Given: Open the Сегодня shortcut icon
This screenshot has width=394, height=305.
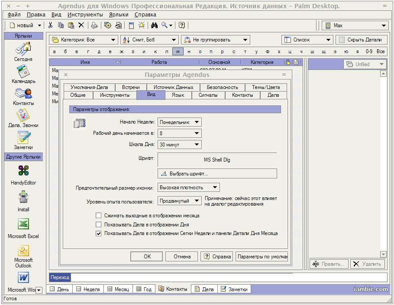Looking at the screenshot, I should 23,49.
